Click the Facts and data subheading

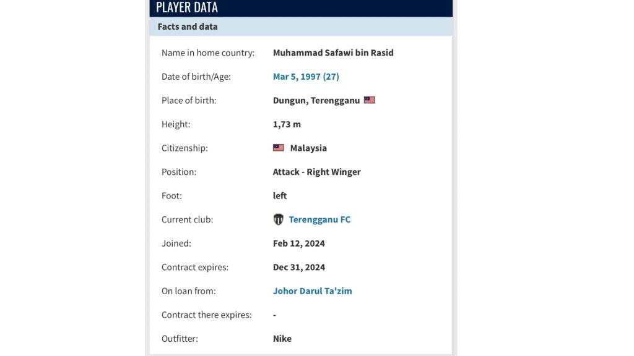pyautogui.click(x=188, y=26)
